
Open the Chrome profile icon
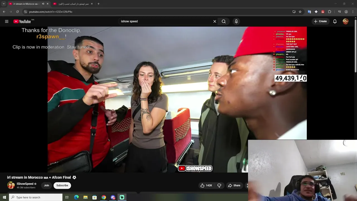tap(346, 12)
